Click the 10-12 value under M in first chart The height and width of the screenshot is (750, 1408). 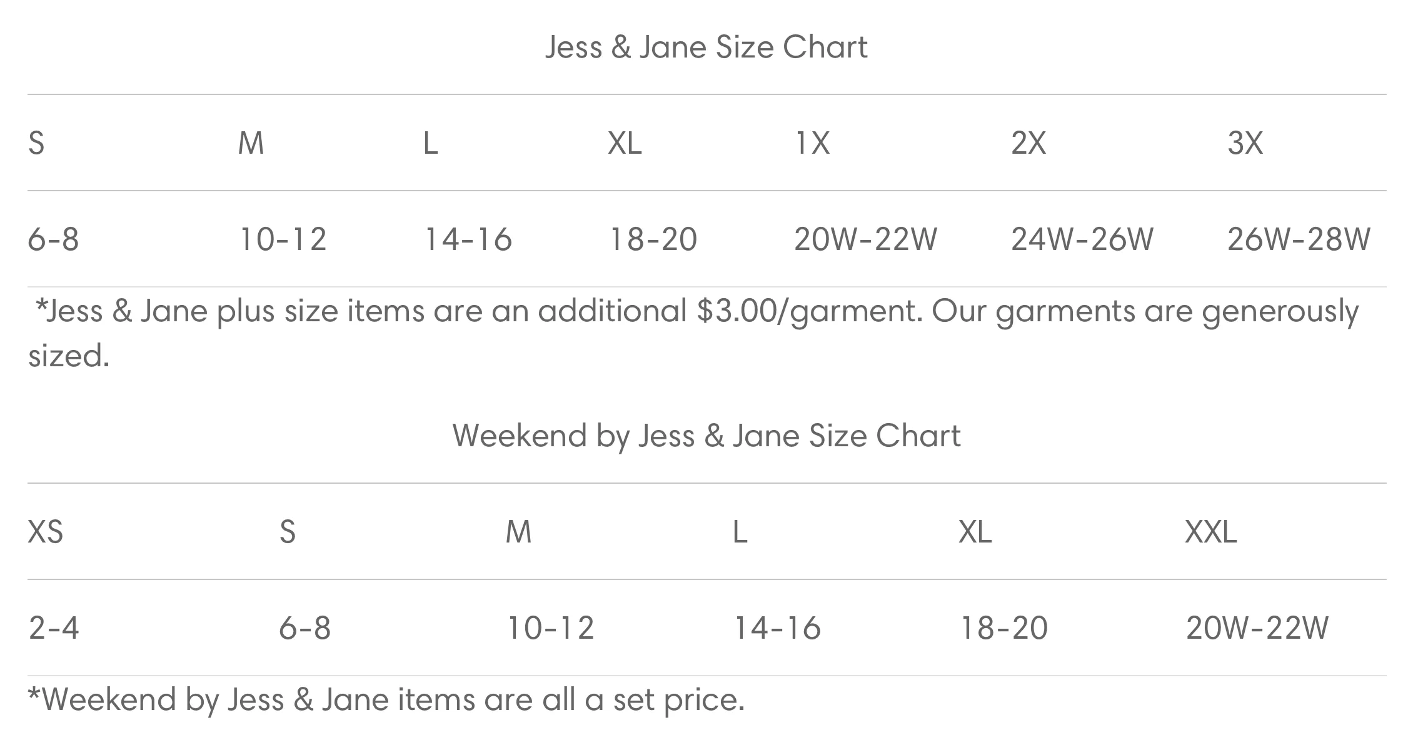pos(283,239)
